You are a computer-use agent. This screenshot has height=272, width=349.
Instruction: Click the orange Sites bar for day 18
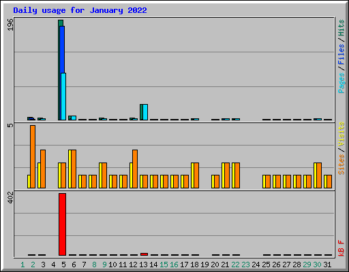pyautogui.click(x=196, y=175)
